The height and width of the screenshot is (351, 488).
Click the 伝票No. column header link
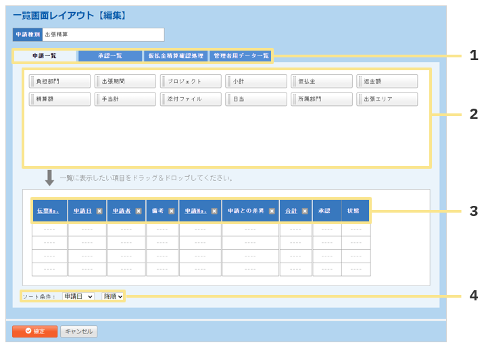(x=48, y=211)
